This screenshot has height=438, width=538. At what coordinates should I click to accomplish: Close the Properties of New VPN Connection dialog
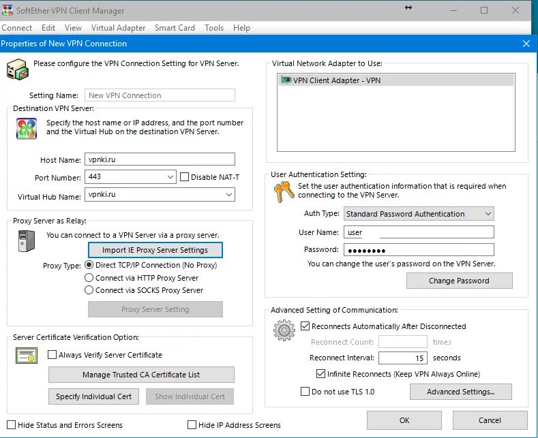(526, 44)
